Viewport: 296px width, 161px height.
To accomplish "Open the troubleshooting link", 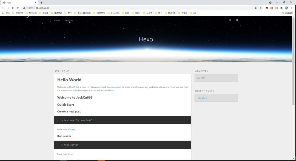I will point(78,91).
